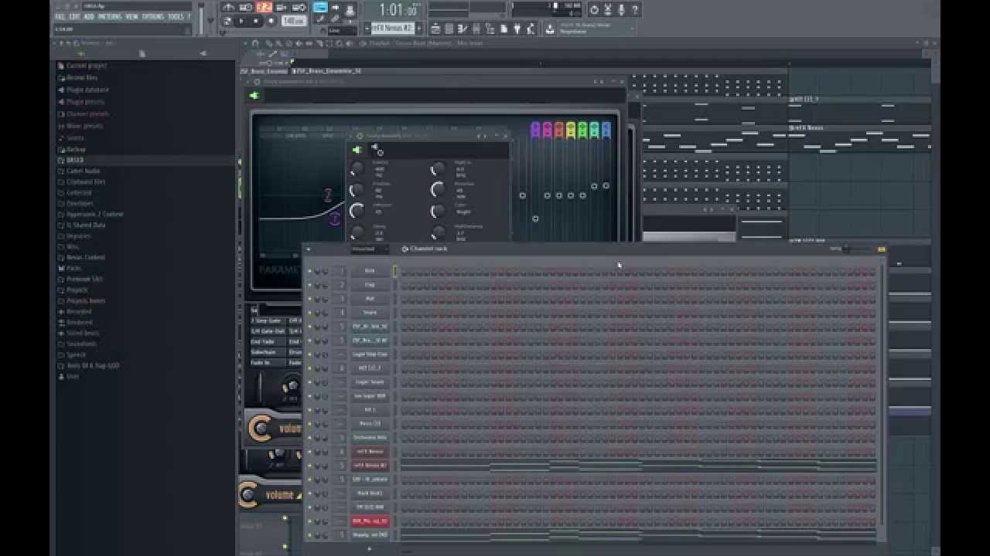990x556 pixels.
Task: Open the mixer view icon
Action: pos(478,29)
